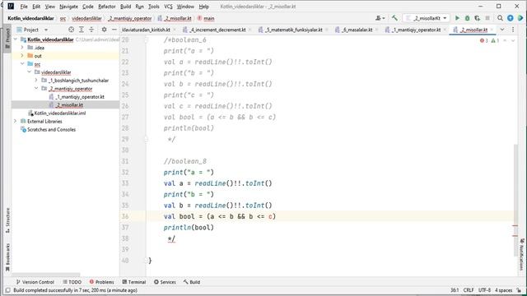Image resolution: width=527 pixels, height=296 pixels.
Task: Expand all in Project panel
Action: coord(82,30)
